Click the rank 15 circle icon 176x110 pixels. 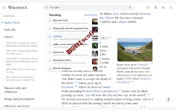50,29
